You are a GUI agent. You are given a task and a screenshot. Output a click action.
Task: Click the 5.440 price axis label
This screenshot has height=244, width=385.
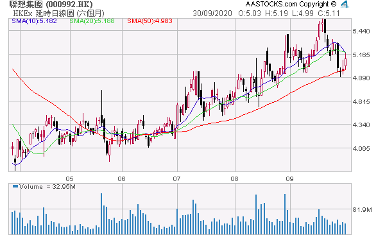coord(361,31)
